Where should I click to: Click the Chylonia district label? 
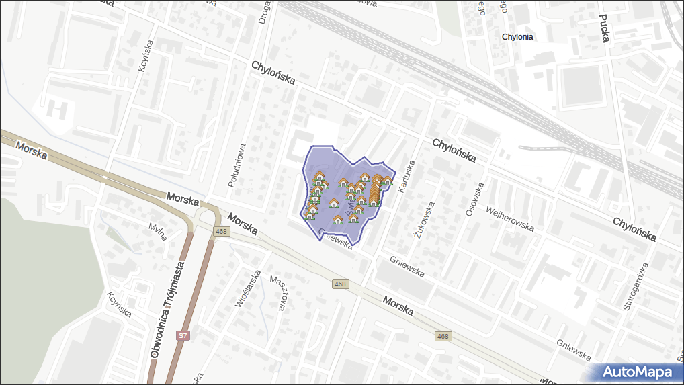click(x=517, y=37)
